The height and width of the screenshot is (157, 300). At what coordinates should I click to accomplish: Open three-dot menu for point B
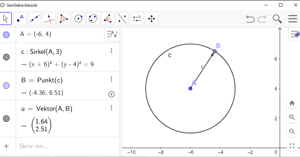111,79
